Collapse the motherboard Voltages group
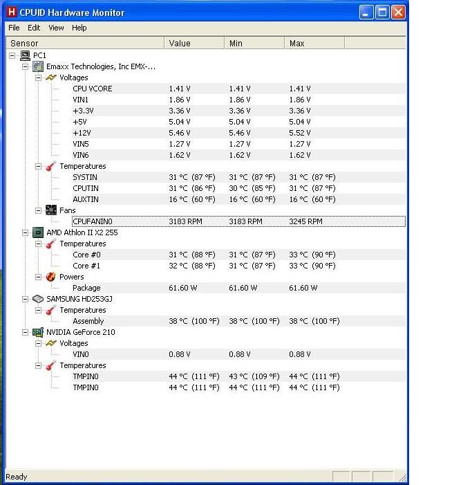Image resolution: width=472 pixels, height=485 pixels. [x=38, y=77]
